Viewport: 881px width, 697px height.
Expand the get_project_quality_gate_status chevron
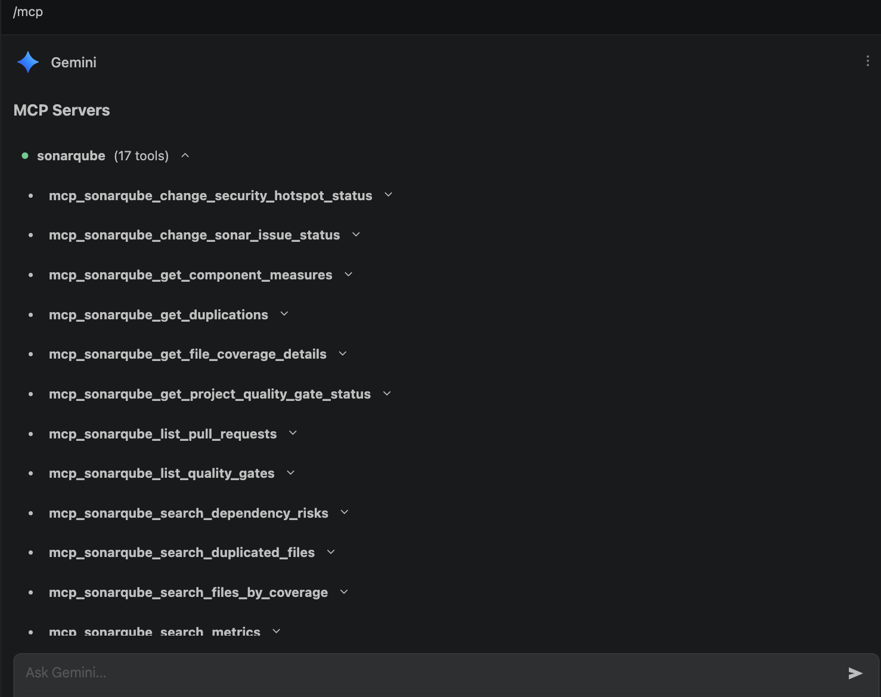point(387,394)
